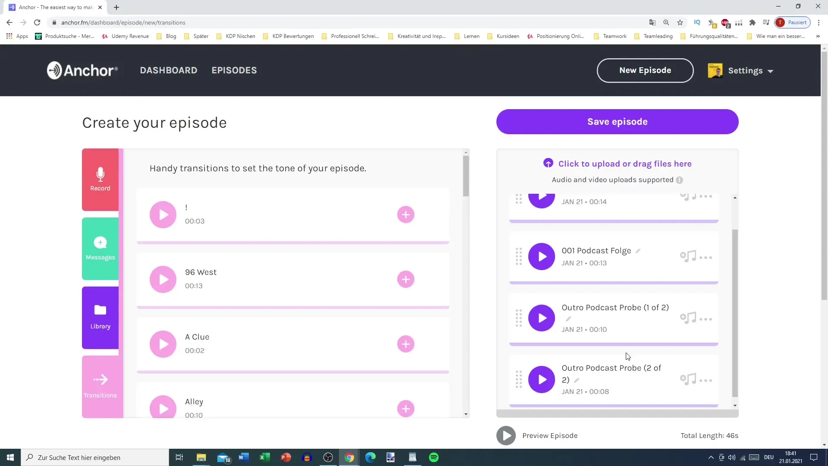Viewport: 828px width, 466px height.
Task: Reload the browser page
Action: tap(37, 22)
